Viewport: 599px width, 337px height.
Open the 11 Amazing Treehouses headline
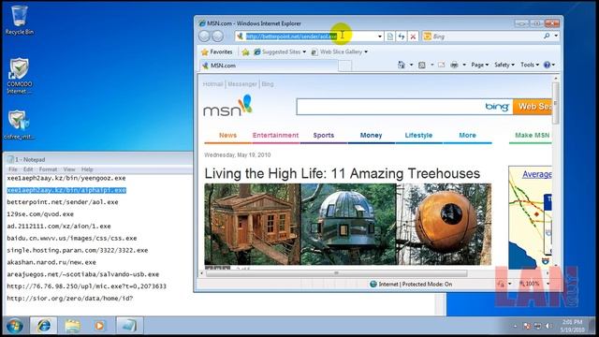tap(342, 173)
